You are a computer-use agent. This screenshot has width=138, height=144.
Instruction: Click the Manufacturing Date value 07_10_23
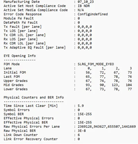tap(86, 2)
